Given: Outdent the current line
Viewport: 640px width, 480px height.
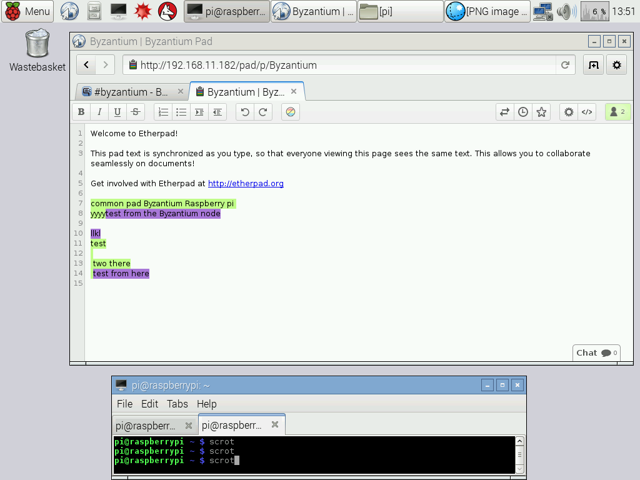Looking at the screenshot, I should click(217, 112).
